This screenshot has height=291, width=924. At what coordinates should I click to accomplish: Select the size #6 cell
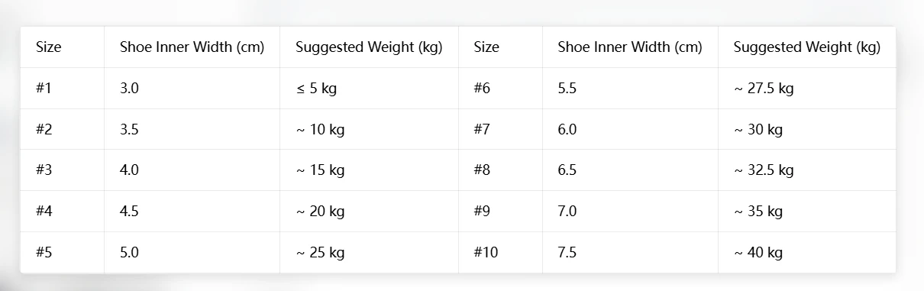(500, 89)
